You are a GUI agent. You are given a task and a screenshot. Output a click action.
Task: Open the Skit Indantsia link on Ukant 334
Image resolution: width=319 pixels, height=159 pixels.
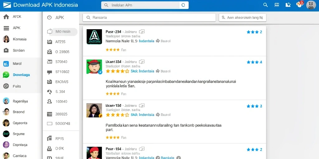click(x=142, y=71)
